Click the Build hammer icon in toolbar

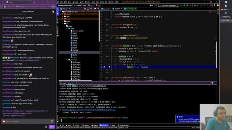coord(156,5)
